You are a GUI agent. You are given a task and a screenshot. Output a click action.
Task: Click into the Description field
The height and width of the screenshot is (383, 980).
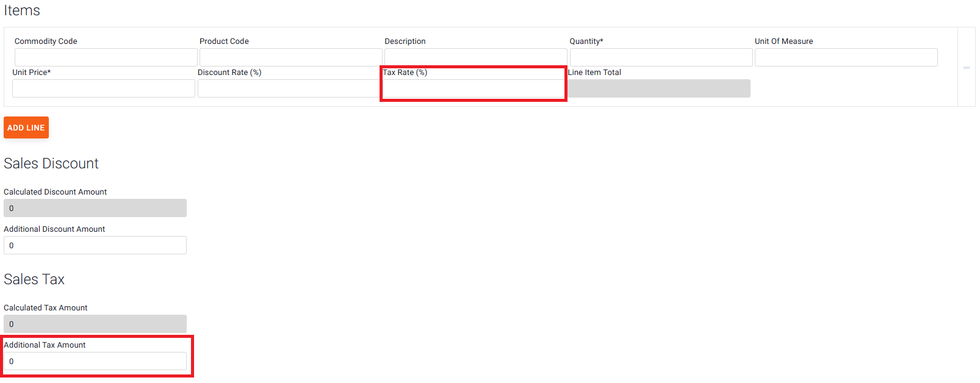coord(476,57)
